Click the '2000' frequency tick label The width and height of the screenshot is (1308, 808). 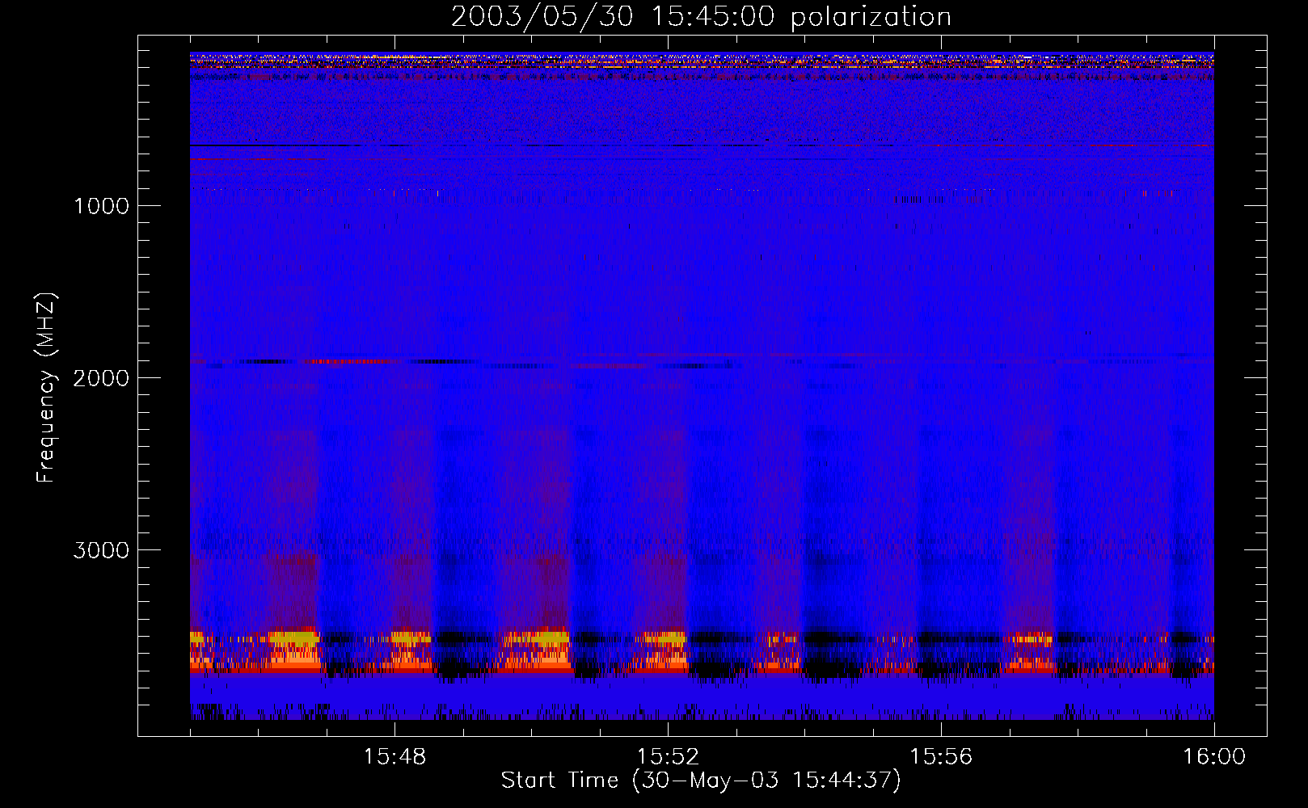(101, 378)
